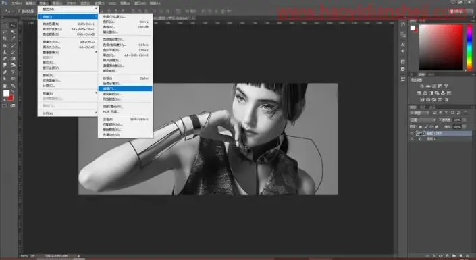This screenshot has height=260, width=476.
Task: Select the Brush tool
Action: [13, 45]
